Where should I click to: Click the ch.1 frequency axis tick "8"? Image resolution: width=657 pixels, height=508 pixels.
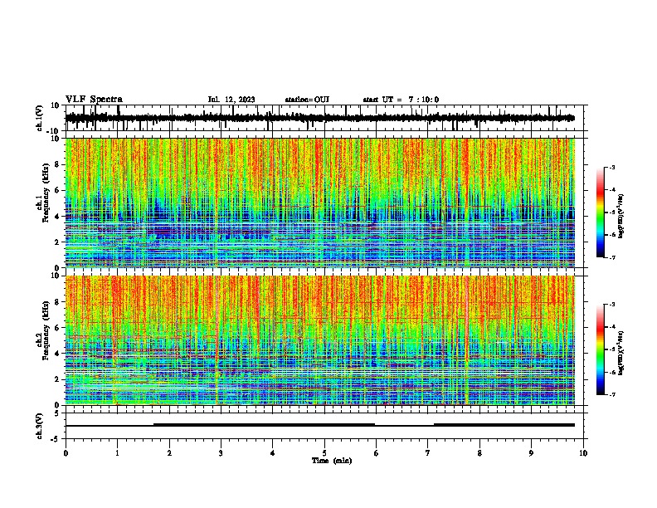(58, 164)
